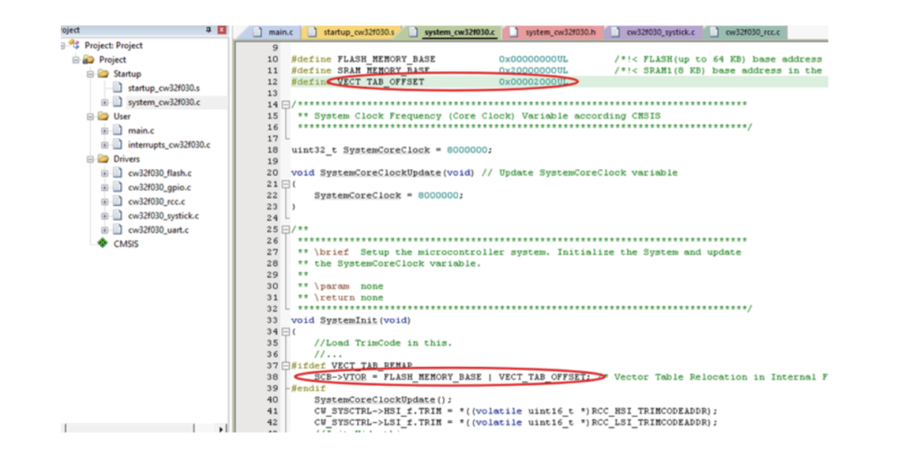Screen dimensions: 901x453
Task: Click void SystemInit(void) on line 33
Action: click(x=351, y=320)
